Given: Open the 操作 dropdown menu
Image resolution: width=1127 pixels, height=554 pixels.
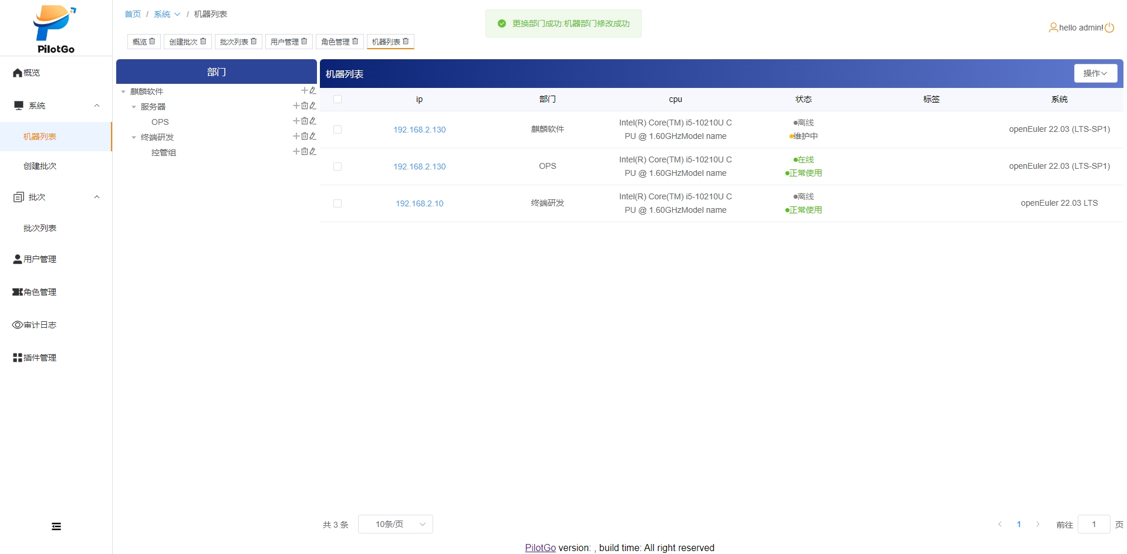Looking at the screenshot, I should tap(1095, 73).
